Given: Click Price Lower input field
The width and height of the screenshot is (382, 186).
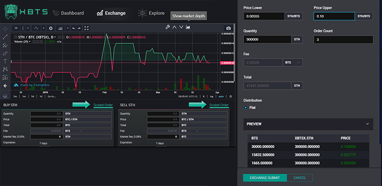Looking at the screenshot, I should coord(264,16).
